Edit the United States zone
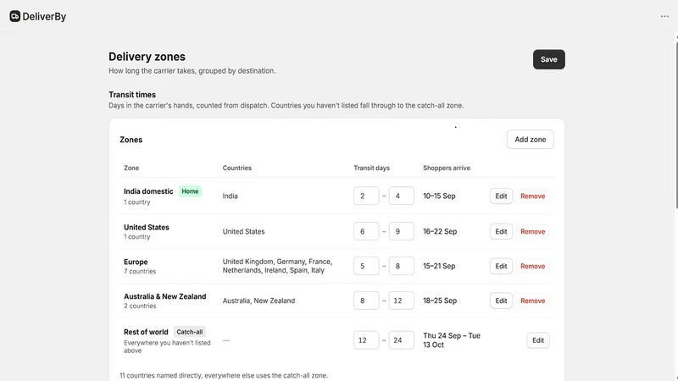Image resolution: width=678 pixels, height=381 pixels. pyautogui.click(x=501, y=231)
